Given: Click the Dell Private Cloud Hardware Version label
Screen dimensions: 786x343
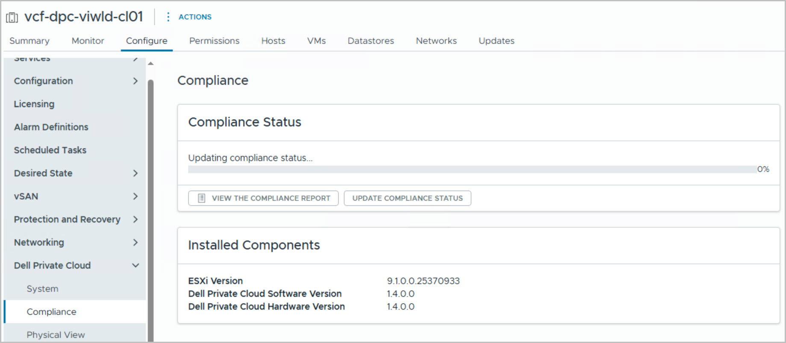Looking at the screenshot, I should coord(267,306).
